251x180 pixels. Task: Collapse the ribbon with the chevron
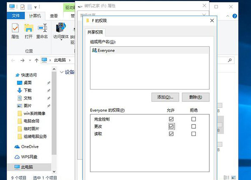pos(228,16)
